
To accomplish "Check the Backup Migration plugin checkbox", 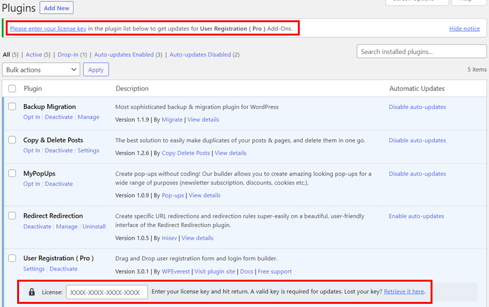I will tap(12, 107).
